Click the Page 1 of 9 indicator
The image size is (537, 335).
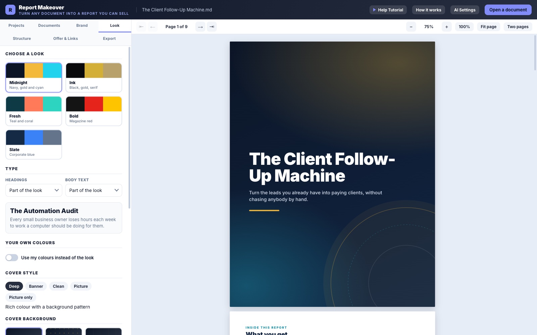pyautogui.click(x=177, y=27)
